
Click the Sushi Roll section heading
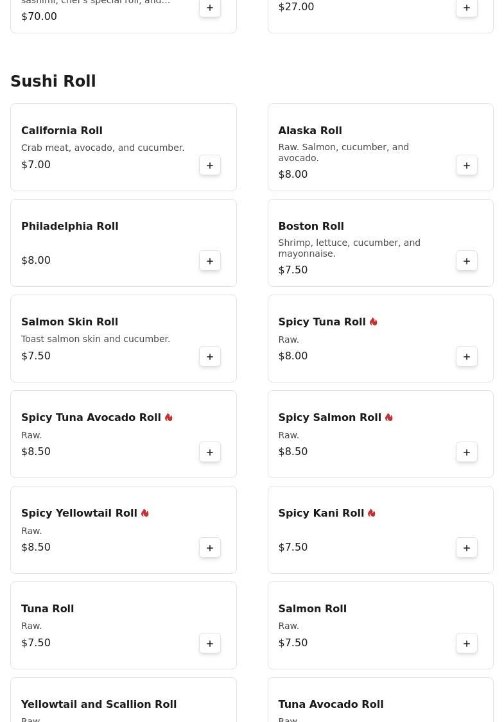(x=53, y=82)
